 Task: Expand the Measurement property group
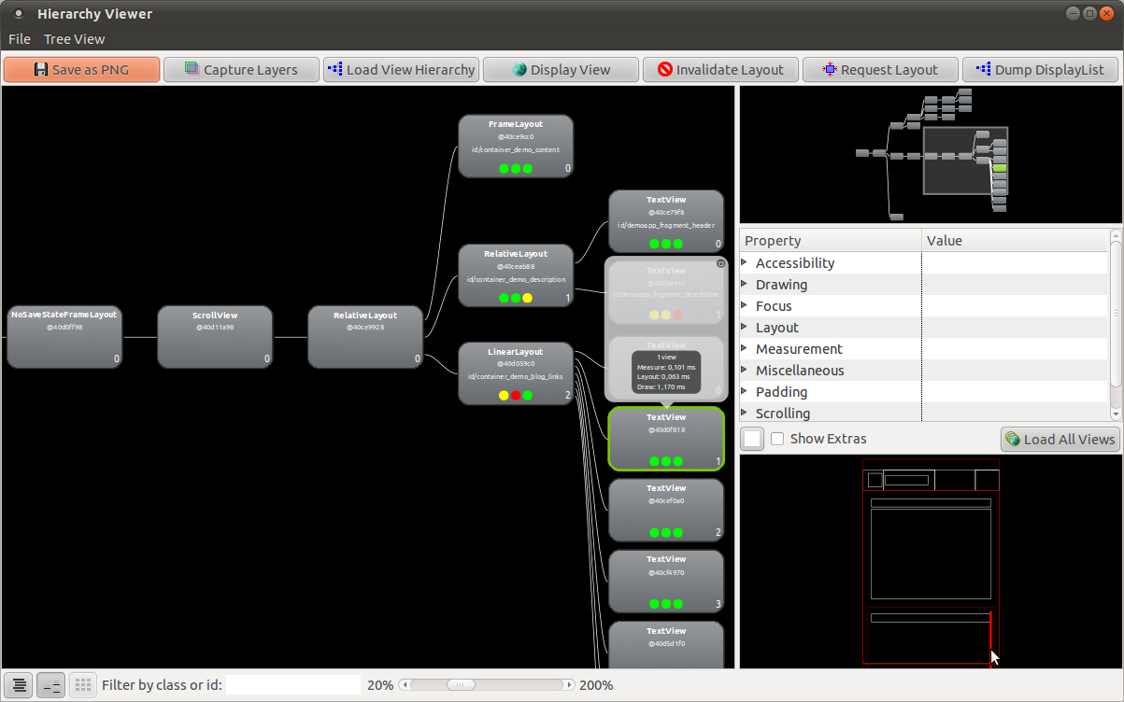pos(745,349)
